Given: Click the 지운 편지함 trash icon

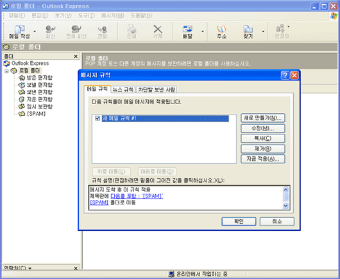Looking at the screenshot, I should coord(22,99).
